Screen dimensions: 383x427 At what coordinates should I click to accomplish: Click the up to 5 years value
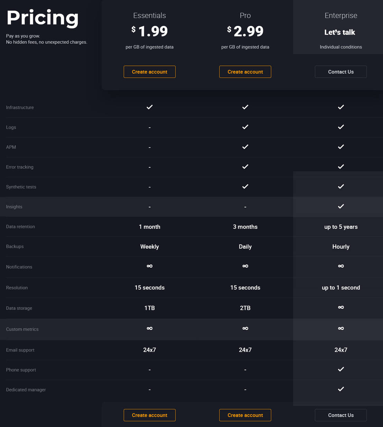click(x=341, y=227)
